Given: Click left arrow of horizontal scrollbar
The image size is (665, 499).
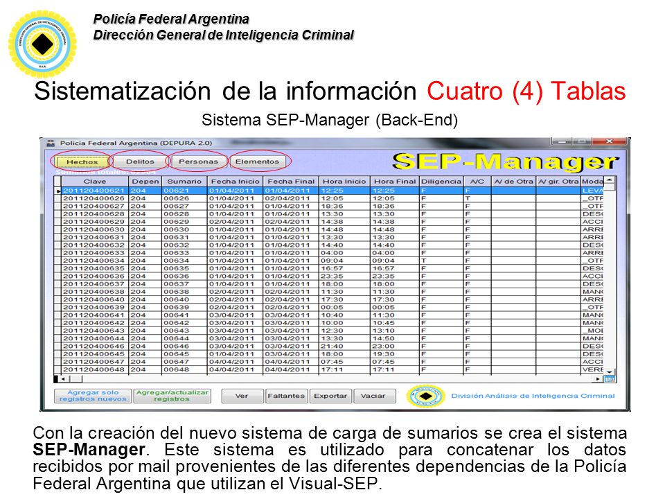Looking at the screenshot, I should [x=64, y=379].
